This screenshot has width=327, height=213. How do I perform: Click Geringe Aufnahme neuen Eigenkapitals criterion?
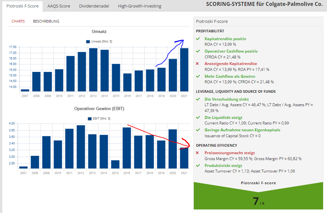click(x=242, y=130)
